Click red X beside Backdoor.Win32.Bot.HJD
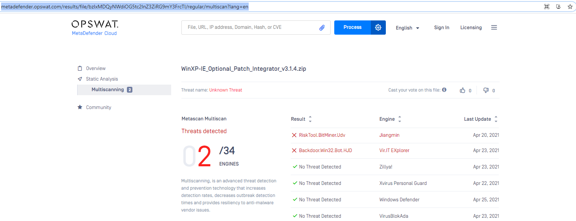The width and height of the screenshot is (576, 221). point(294,151)
